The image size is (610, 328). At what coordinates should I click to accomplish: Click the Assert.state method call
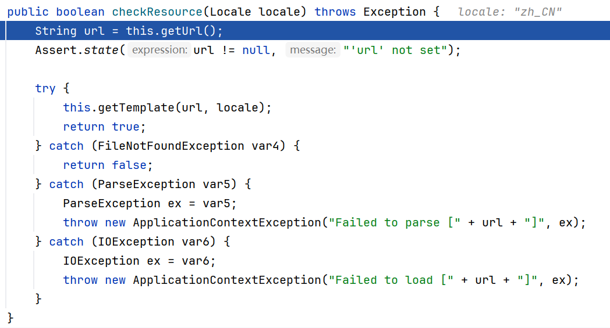point(77,50)
